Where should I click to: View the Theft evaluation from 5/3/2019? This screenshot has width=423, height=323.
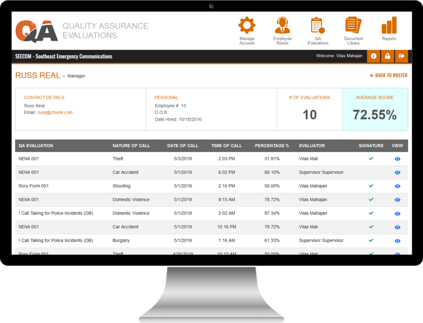(x=397, y=159)
